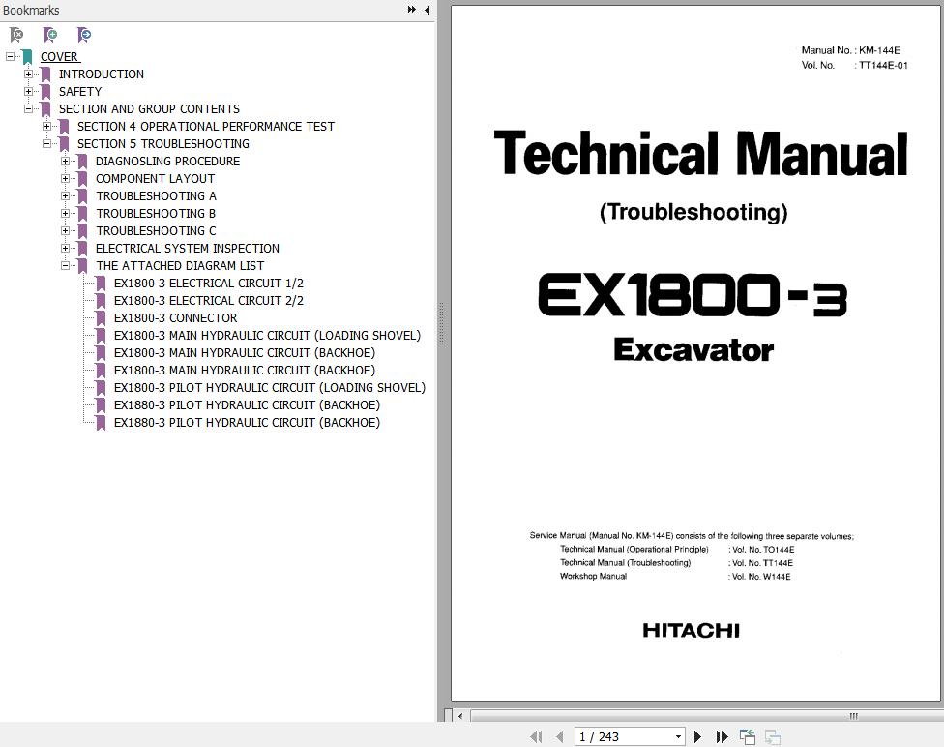The height and width of the screenshot is (747, 944).
Task: Expand TROUBLESHOOTING B bookmark
Action: (x=65, y=214)
